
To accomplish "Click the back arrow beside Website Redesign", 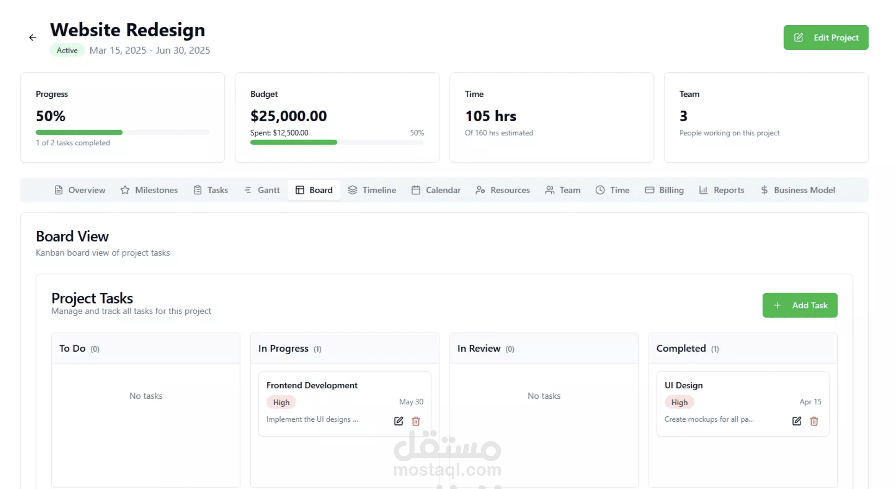I will [32, 37].
